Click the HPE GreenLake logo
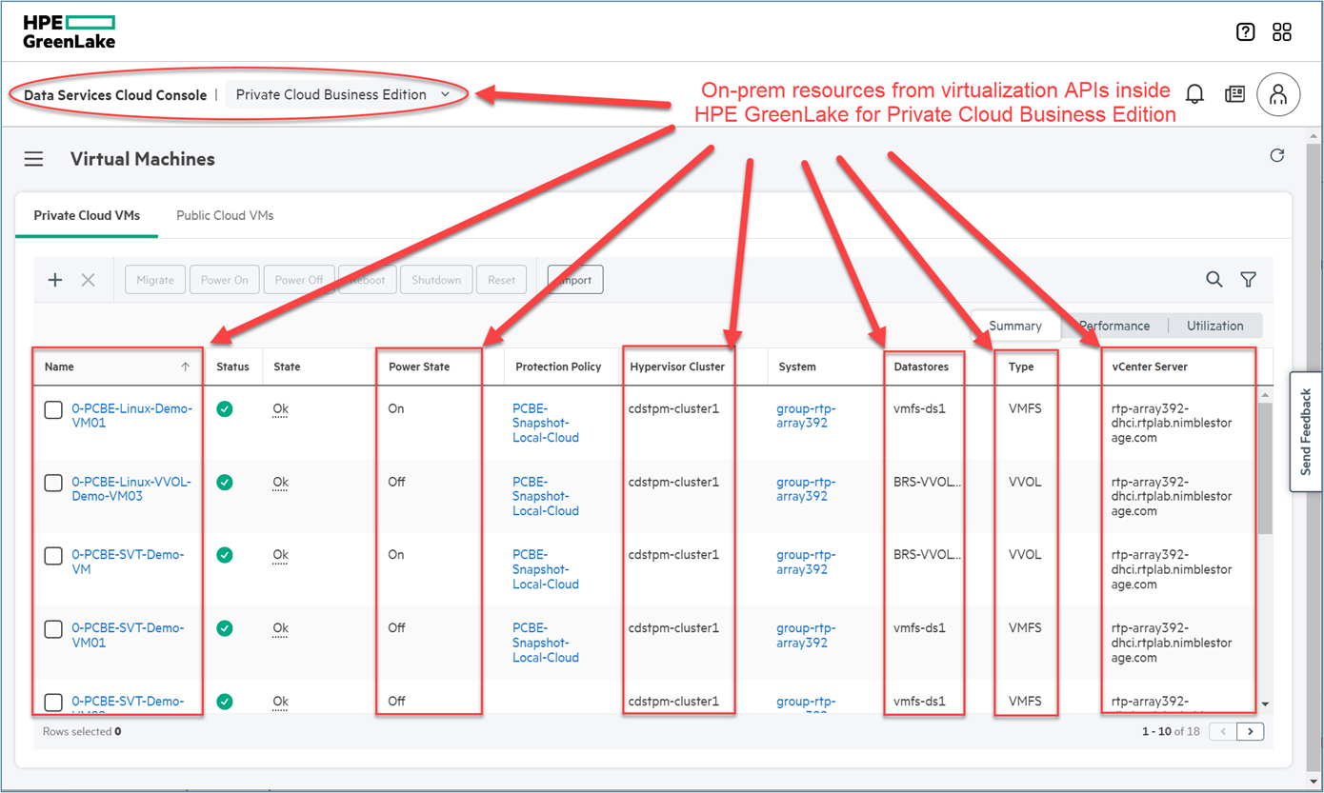Image resolution: width=1324 pixels, height=793 pixels. click(x=70, y=31)
